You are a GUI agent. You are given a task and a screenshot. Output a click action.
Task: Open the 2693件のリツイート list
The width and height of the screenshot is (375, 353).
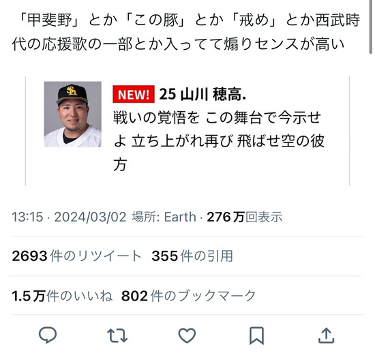(x=76, y=256)
